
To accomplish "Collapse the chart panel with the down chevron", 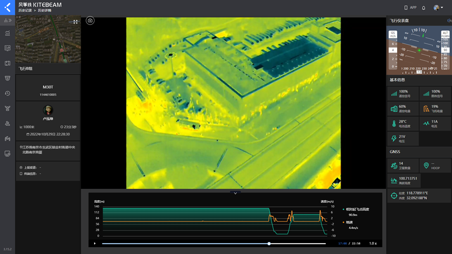I will coord(235,193).
